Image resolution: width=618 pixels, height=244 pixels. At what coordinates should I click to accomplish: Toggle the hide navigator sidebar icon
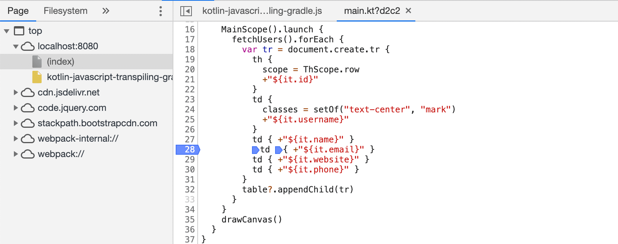pyautogui.click(x=186, y=11)
